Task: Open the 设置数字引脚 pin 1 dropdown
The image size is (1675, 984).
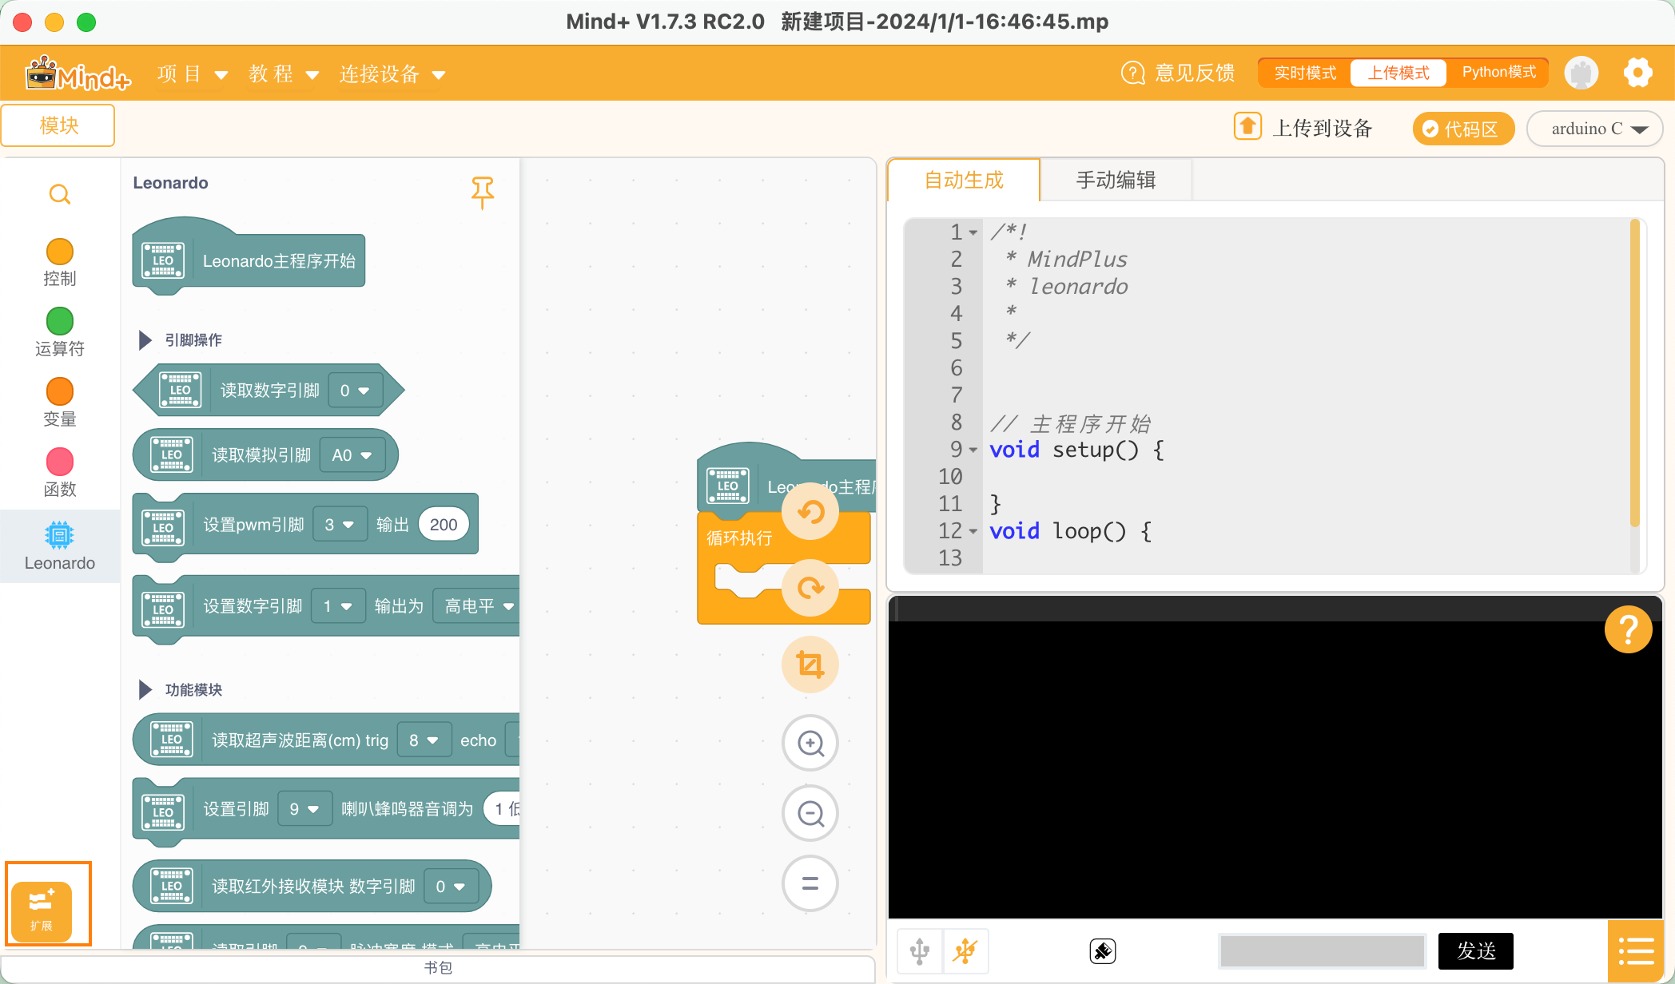Action: coord(338,606)
